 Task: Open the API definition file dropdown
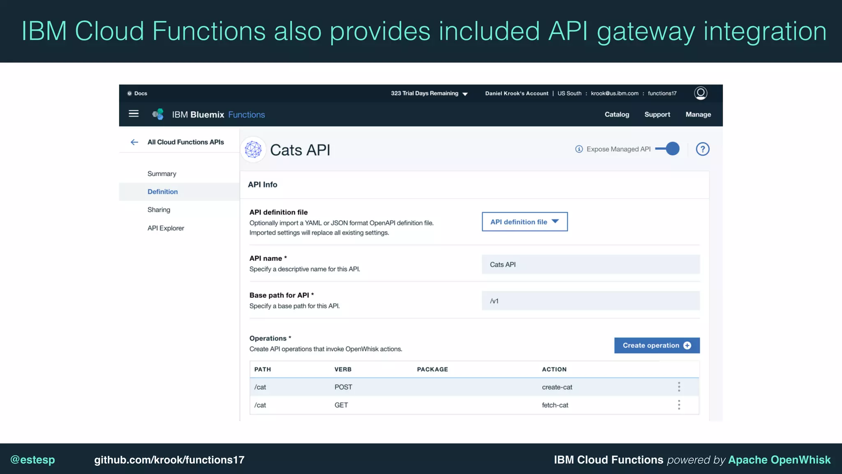525,222
